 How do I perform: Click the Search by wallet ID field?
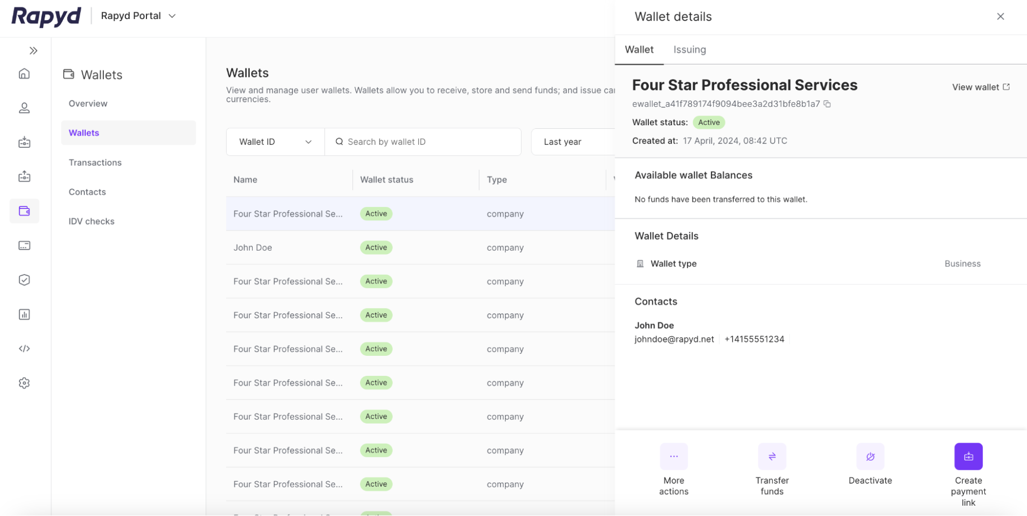point(426,142)
